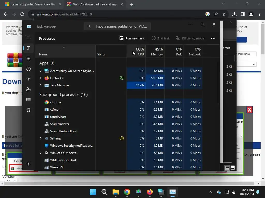The image size is (265, 198).
Task: Open the Startup apps icon in sidebar
Action: (28, 79)
